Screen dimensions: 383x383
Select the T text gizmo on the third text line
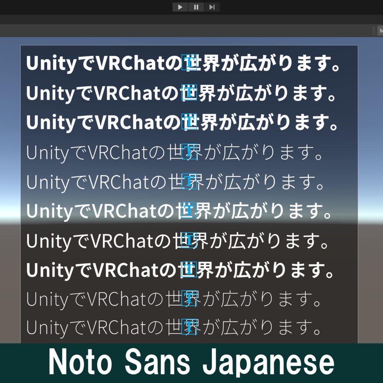(189, 122)
